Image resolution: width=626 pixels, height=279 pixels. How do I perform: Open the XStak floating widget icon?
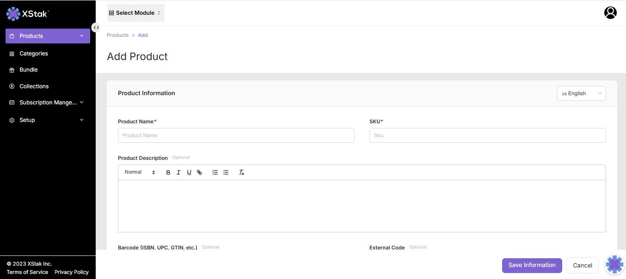[614, 265]
